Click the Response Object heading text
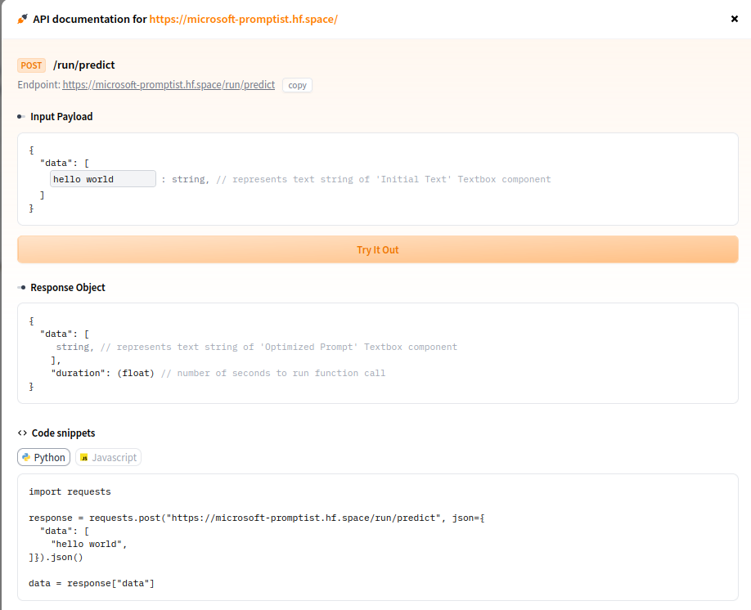 (68, 288)
